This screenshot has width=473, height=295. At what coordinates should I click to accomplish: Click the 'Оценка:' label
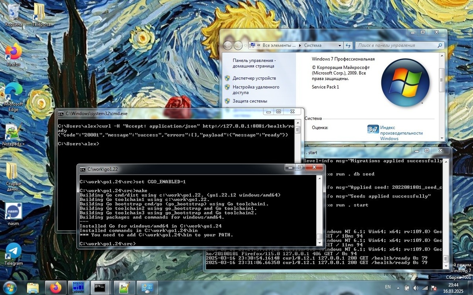[x=320, y=127]
